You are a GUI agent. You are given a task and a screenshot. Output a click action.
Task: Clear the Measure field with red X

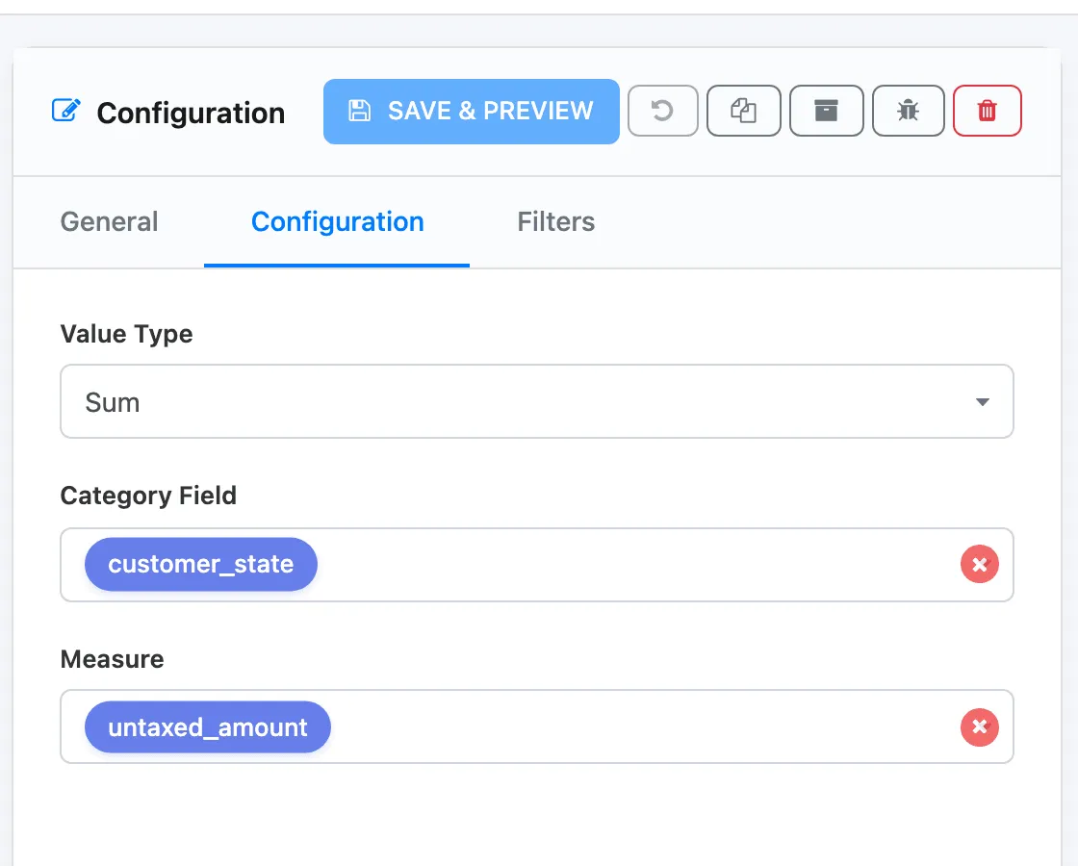979,727
